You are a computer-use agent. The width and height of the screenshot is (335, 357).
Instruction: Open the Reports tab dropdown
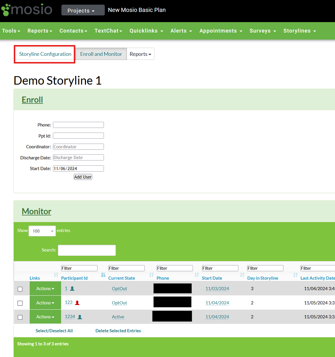click(x=141, y=54)
